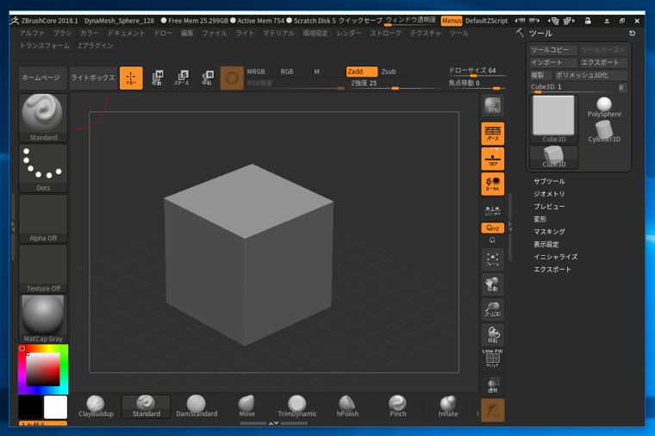Open the Texture Off selector
The width and height of the screenshot is (655, 436).
(43, 269)
